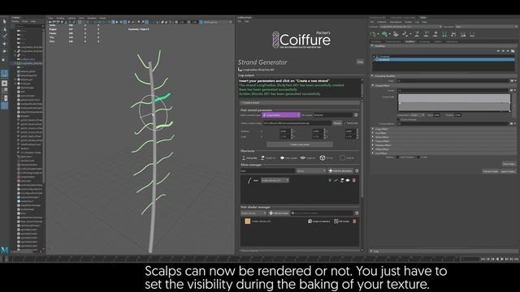Switch to the XGen Grooming tab
520x292 pixels.
point(424,41)
